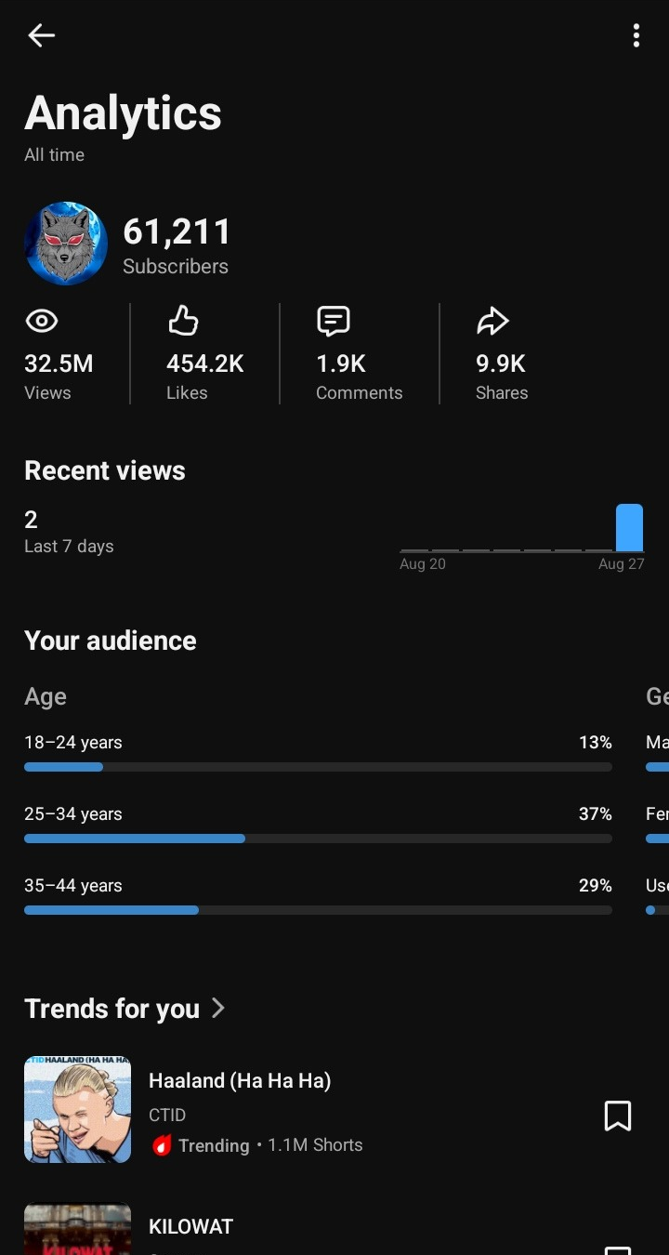Image resolution: width=669 pixels, height=1255 pixels.
Task: Tap the back arrow icon
Action: [41, 35]
